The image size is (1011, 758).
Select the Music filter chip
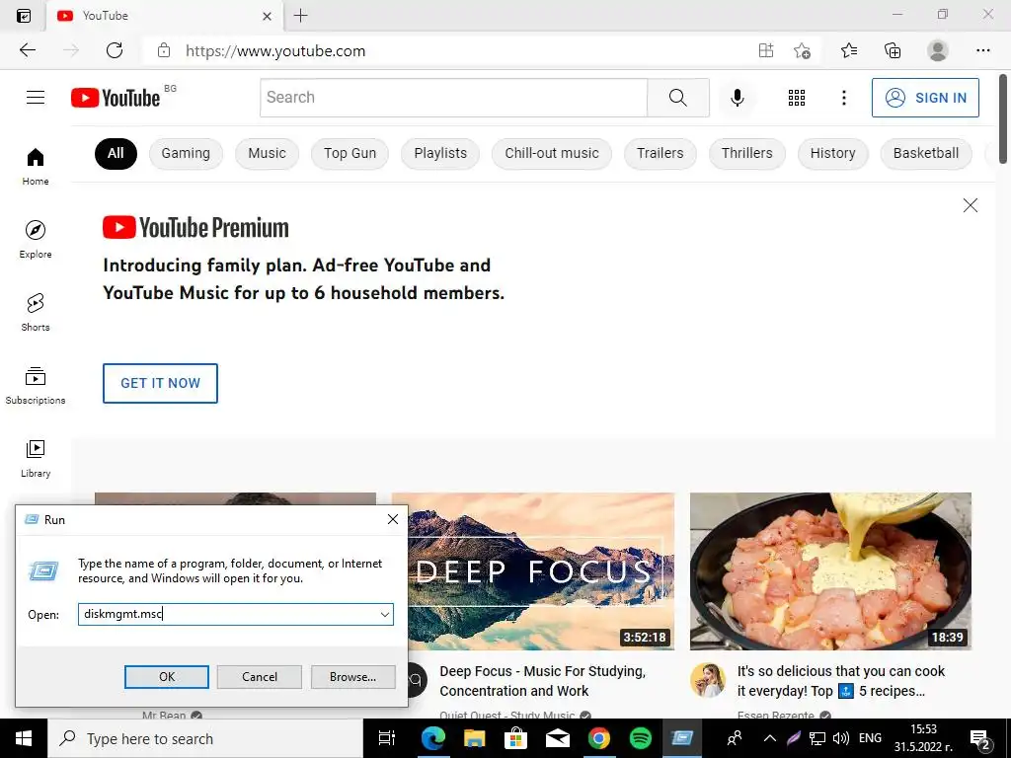point(267,153)
